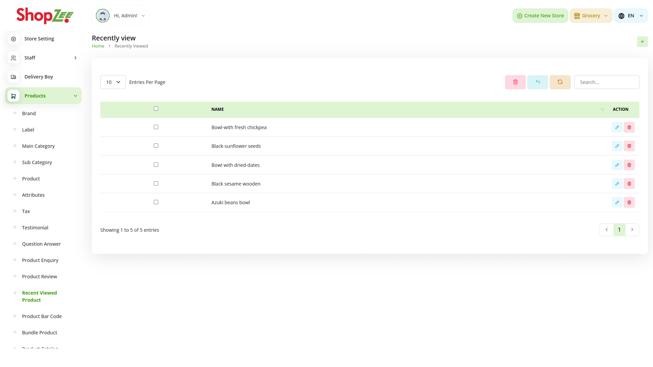Check the Bowl with dried-dates checkbox
653x367 pixels.
156,165
